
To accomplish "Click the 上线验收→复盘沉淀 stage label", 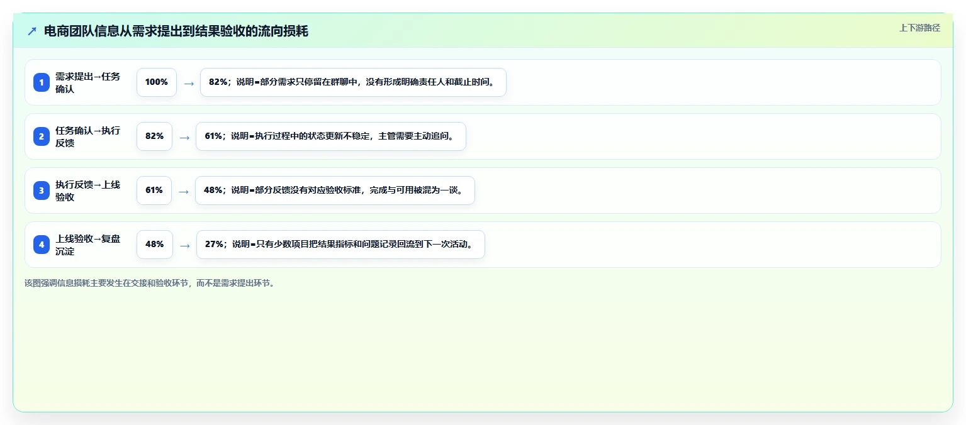I will [x=87, y=245].
